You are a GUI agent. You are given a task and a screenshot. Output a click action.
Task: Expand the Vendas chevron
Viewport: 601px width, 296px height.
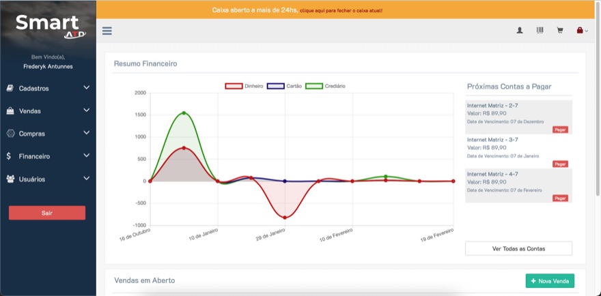tap(87, 110)
